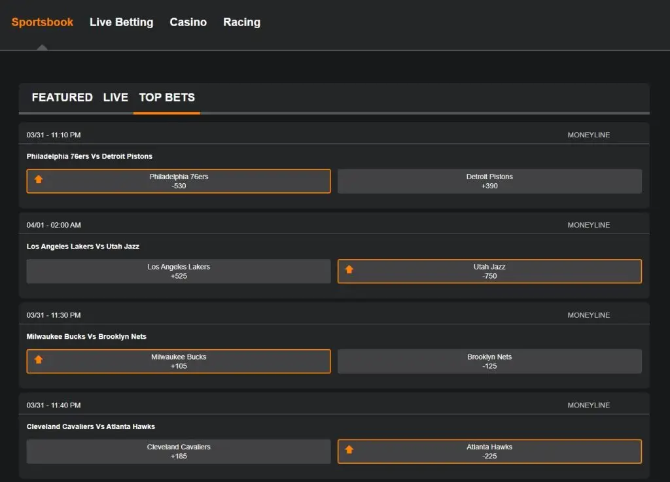This screenshot has height=482, width=670.
Task: Open Philadelphia 76ers Vs Detroit Pistons matchup
Action: point(89,156)
